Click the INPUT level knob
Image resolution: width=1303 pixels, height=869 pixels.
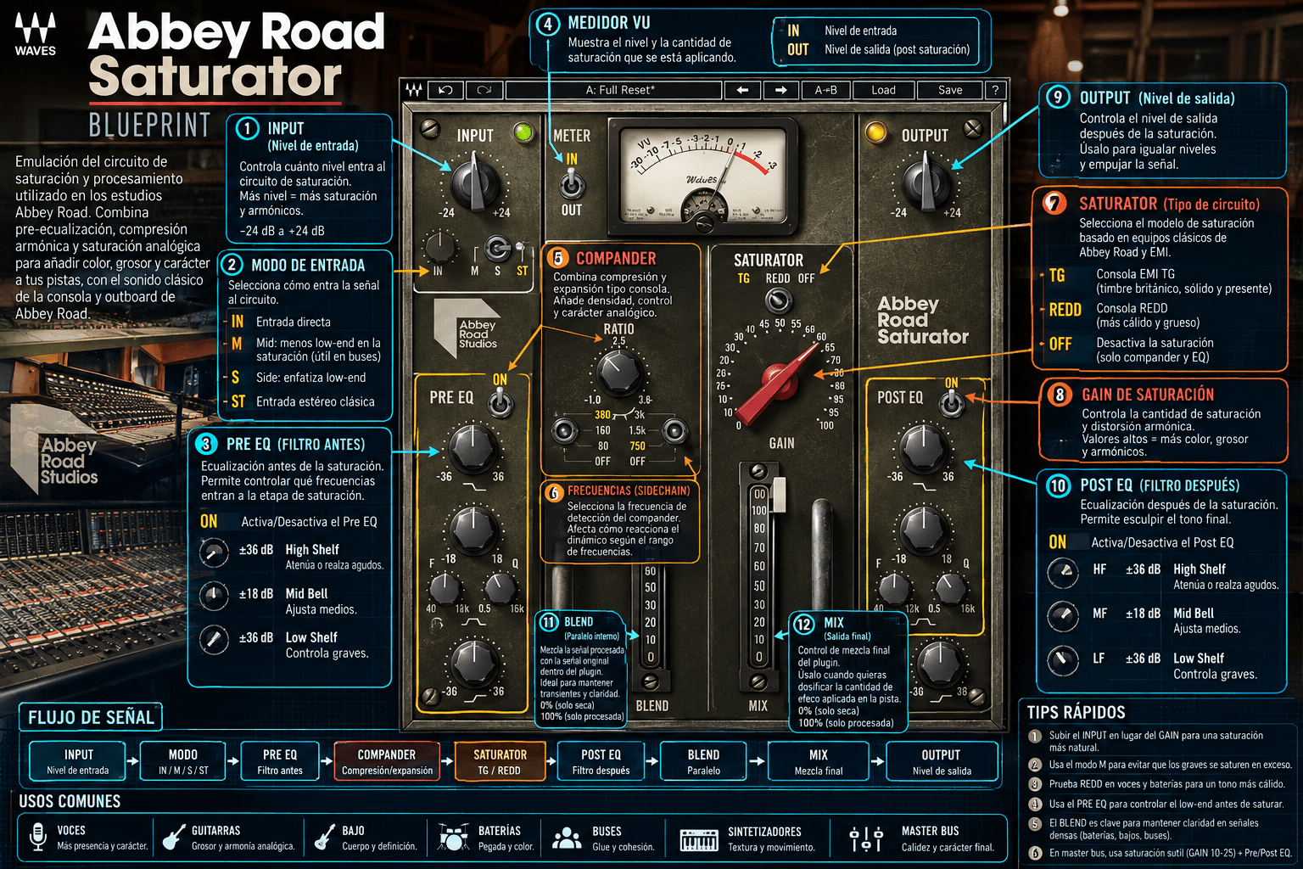coord(474,183)
